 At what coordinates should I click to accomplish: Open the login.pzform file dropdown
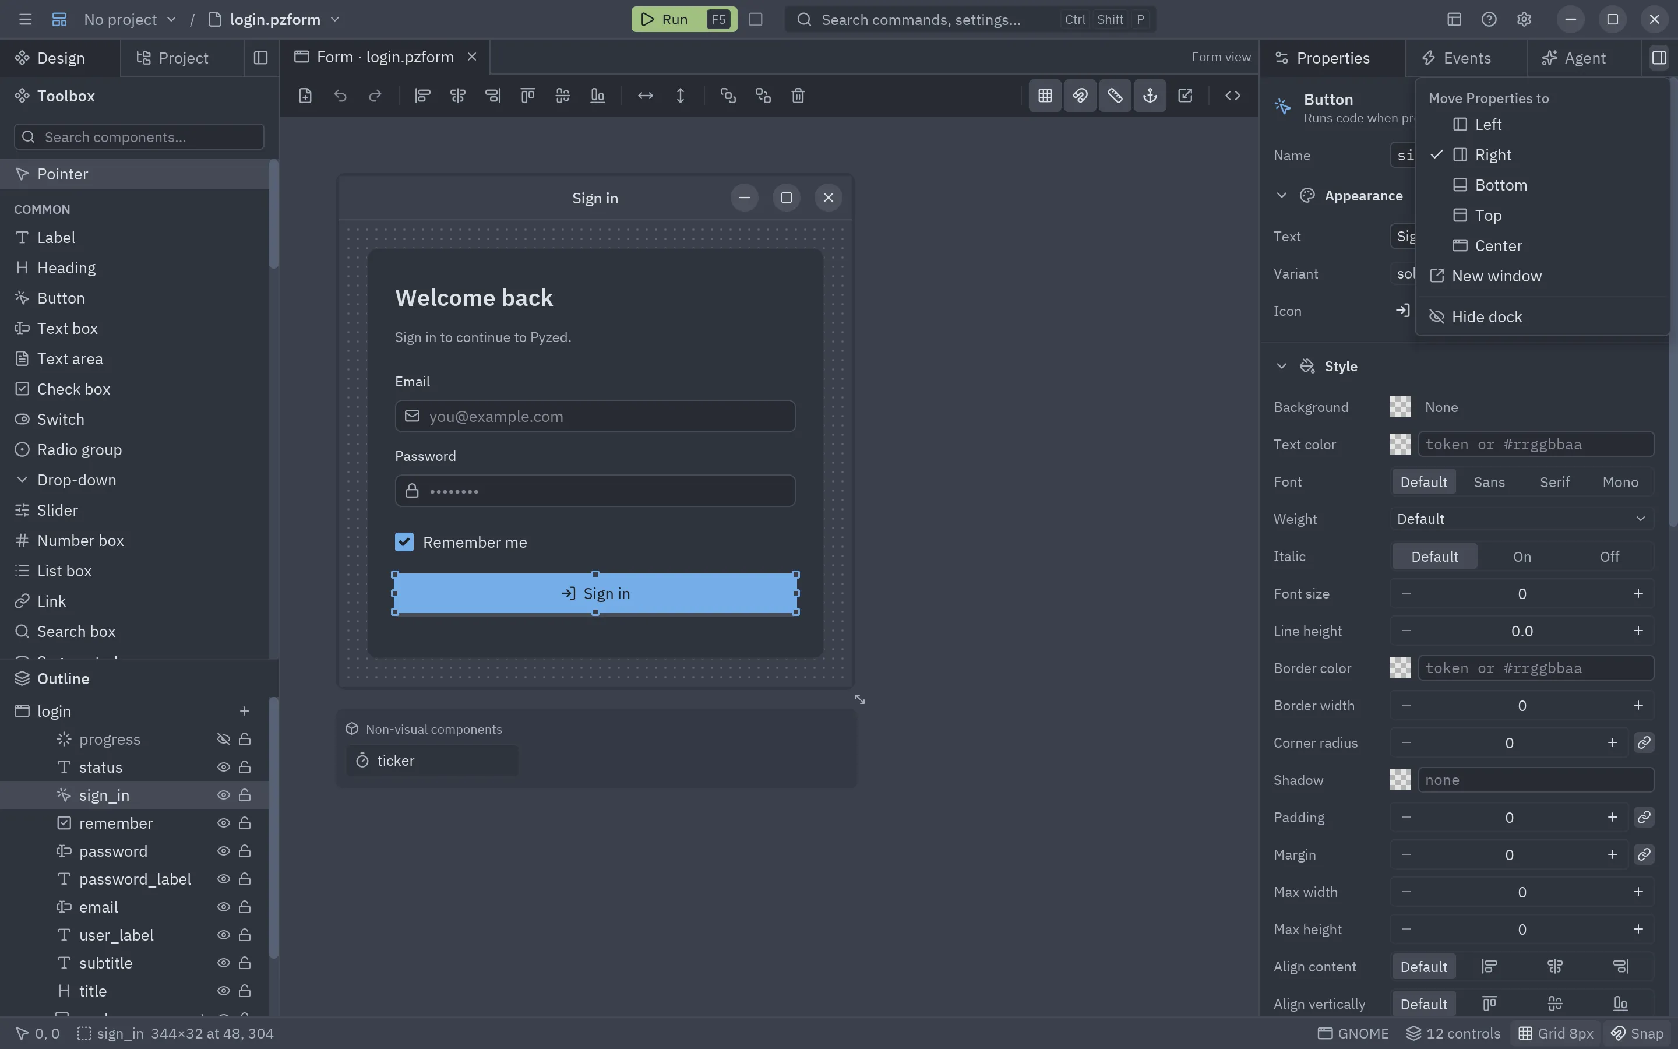coord(274,19)
